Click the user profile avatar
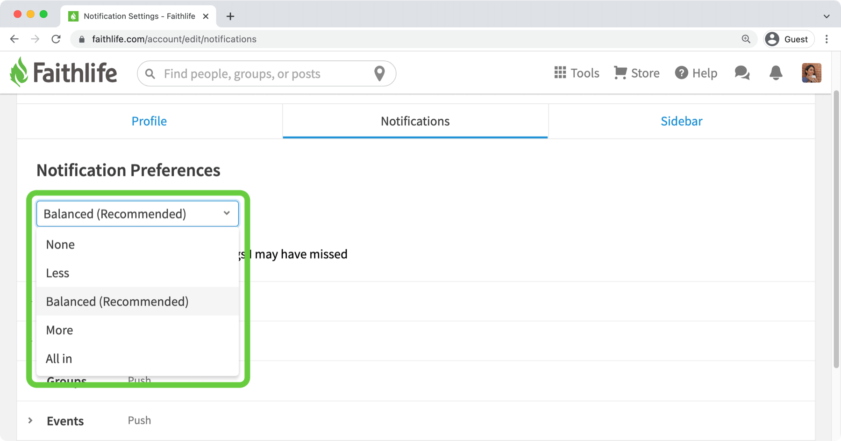 click(x=812, y=73)
